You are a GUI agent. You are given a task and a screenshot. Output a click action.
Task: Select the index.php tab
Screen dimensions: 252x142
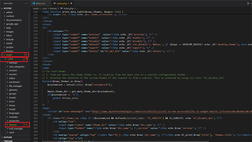(63, 4)
